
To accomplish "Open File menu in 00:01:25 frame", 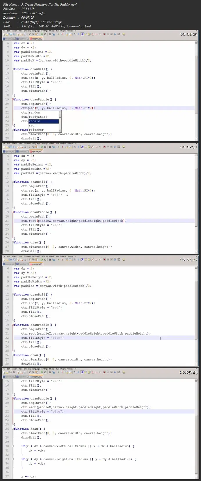I will click(4, 31).
